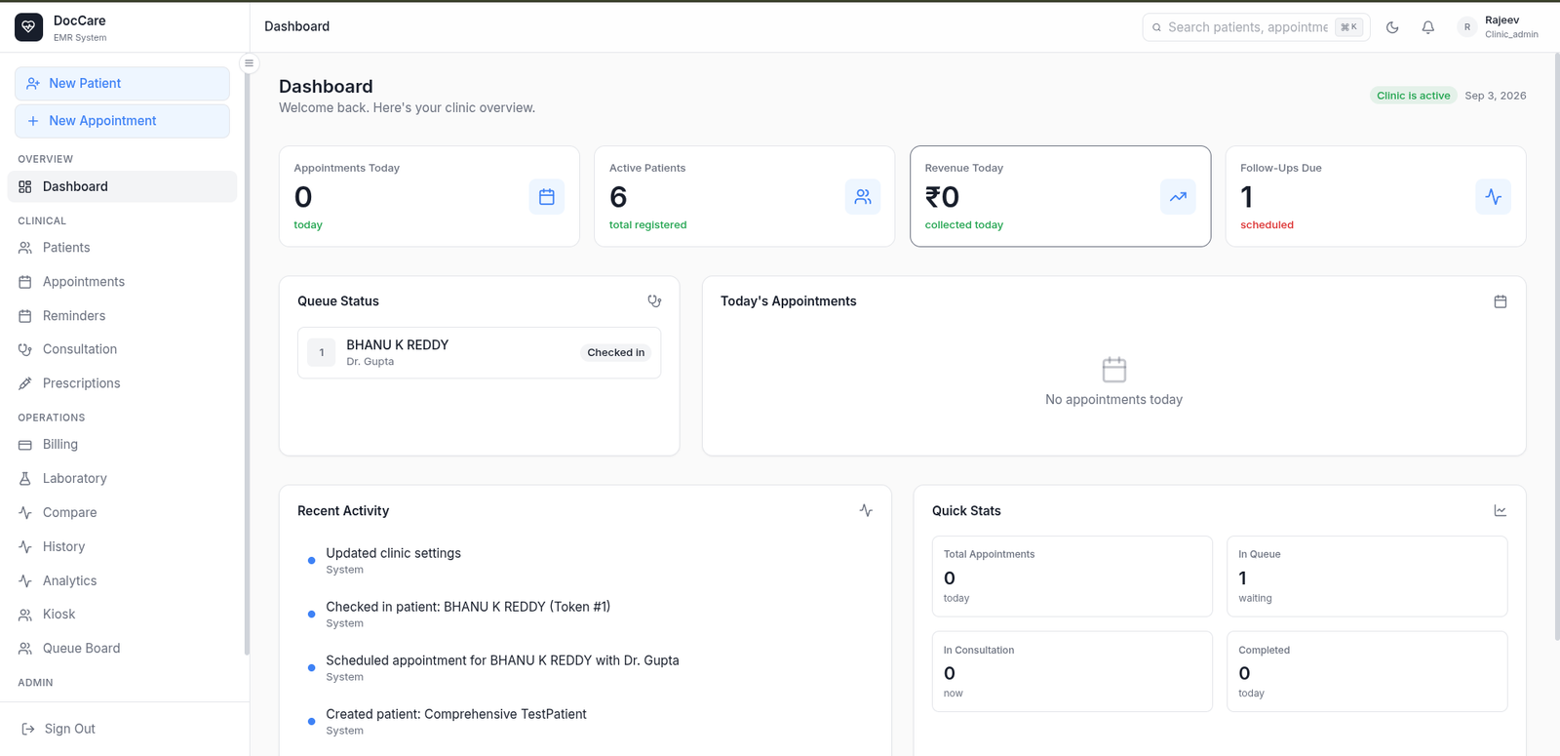Viewport: 1560px width, 756px height.
Task: Open the Revenue Today card
Action: 1061,196
